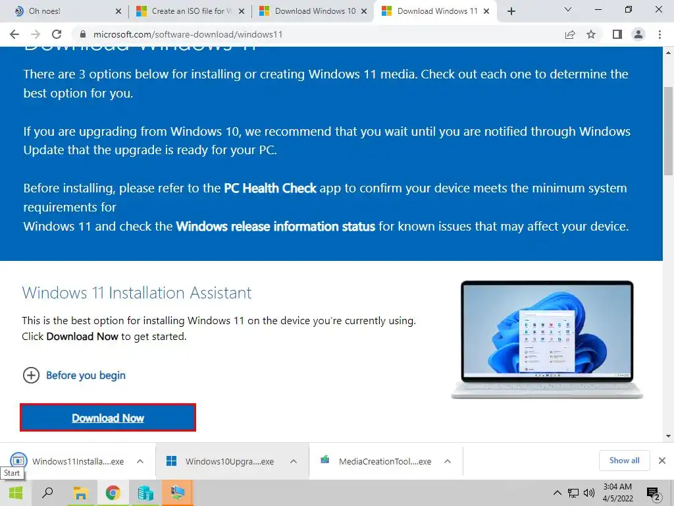Click the page scrollbar down arrow
674x506 pixels.
click(668, 436)
